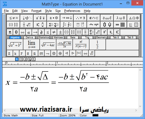Open the integral templates palette

[x=67, y=25]
